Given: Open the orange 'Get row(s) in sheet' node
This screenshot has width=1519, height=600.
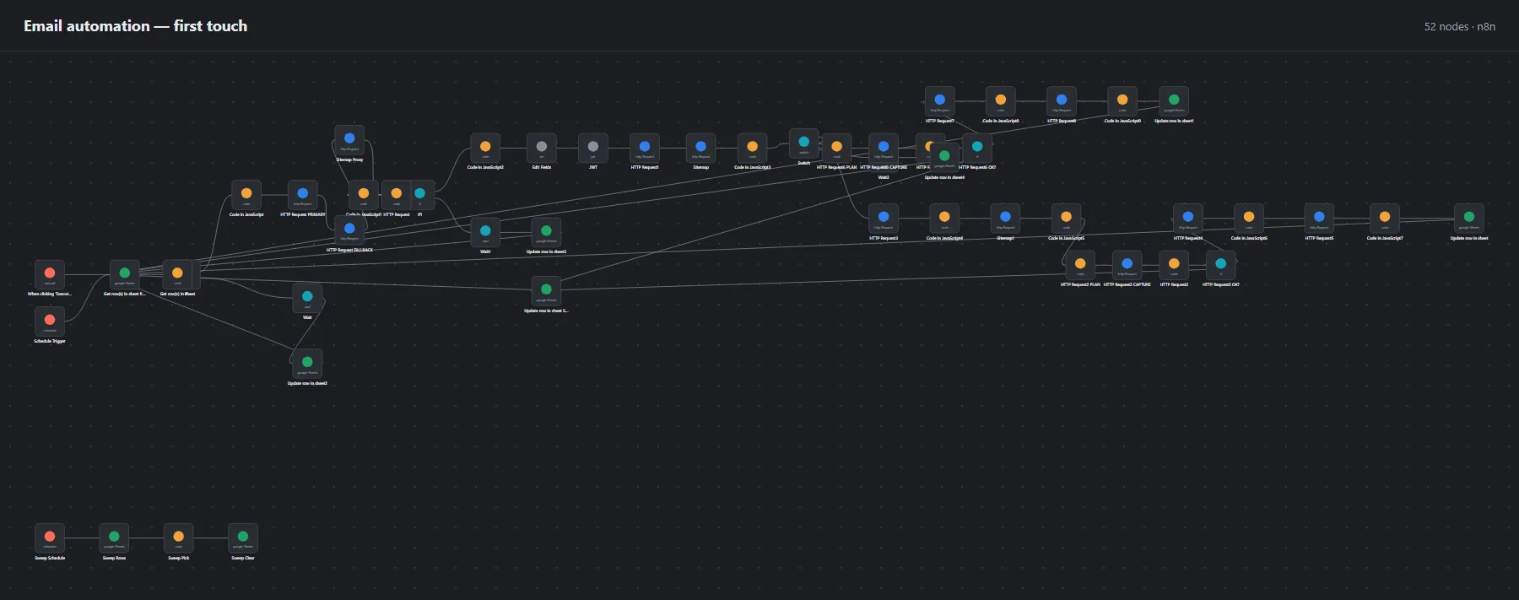Looking at the screenshot, I should (177, 275).
